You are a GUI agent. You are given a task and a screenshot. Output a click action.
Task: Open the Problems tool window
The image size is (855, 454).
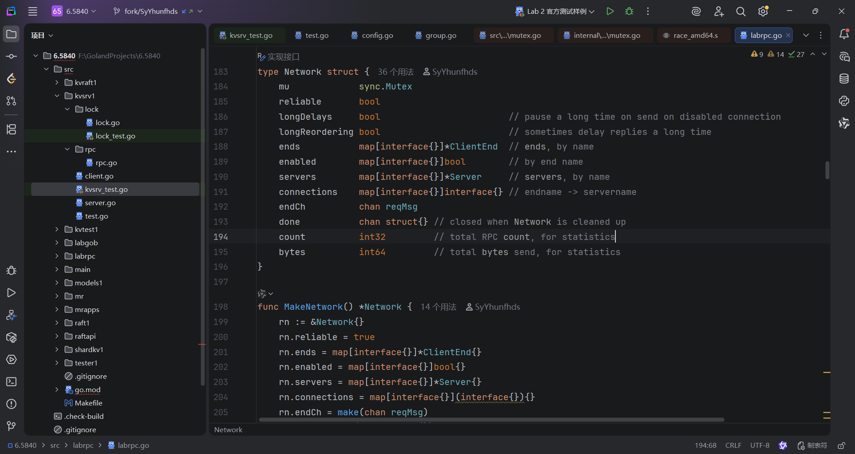(12, 404)
